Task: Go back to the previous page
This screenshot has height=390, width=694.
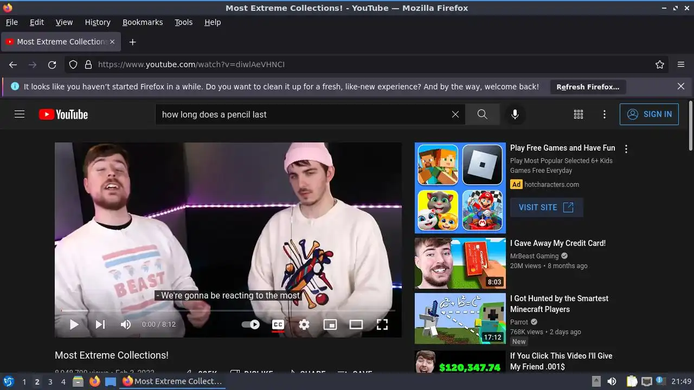Action: [x=13, y=64]
